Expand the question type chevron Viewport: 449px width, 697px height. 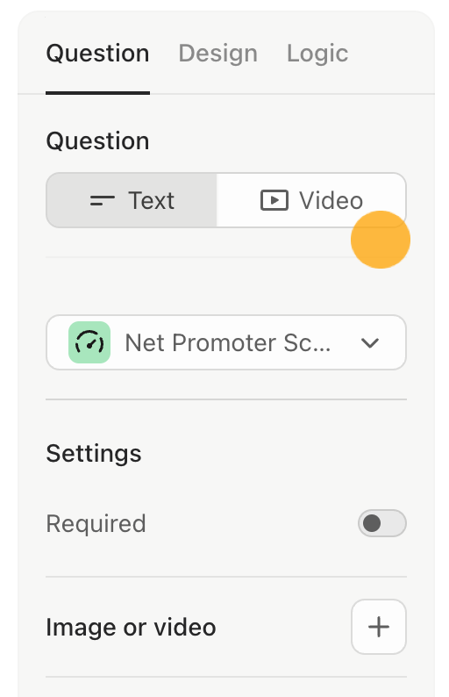369,342
